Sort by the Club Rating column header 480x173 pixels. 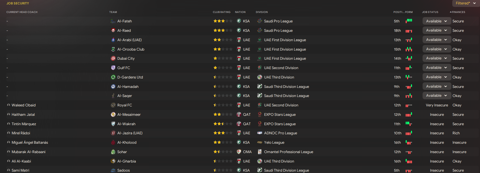click(x=221, y=12)
